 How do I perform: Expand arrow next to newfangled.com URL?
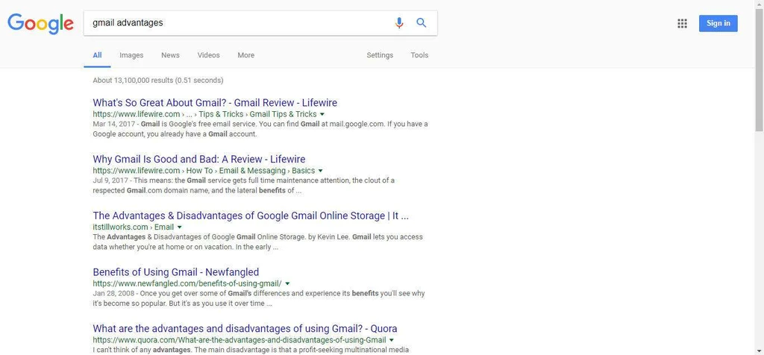pos(287,283)
